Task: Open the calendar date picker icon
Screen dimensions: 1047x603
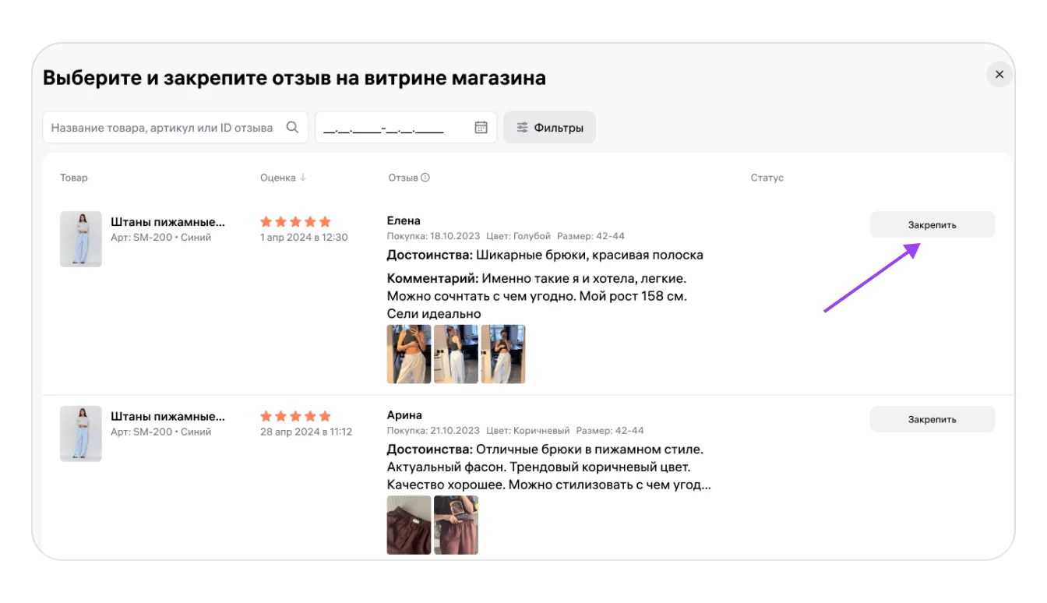Action: pos(481,128)
